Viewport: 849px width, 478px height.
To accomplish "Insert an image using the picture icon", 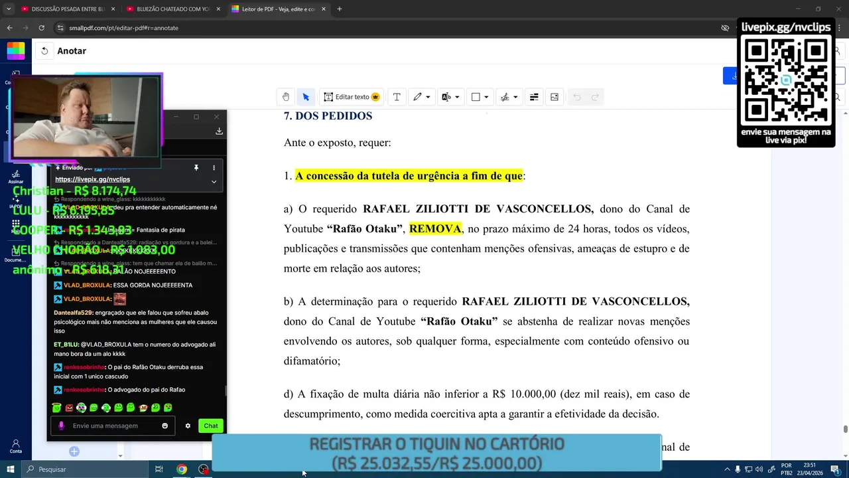I will coord(555,97).
